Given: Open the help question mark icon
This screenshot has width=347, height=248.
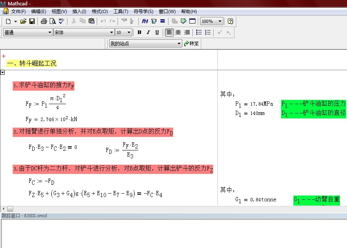Looking at the screenshot, I should click(x=230, y=21).
